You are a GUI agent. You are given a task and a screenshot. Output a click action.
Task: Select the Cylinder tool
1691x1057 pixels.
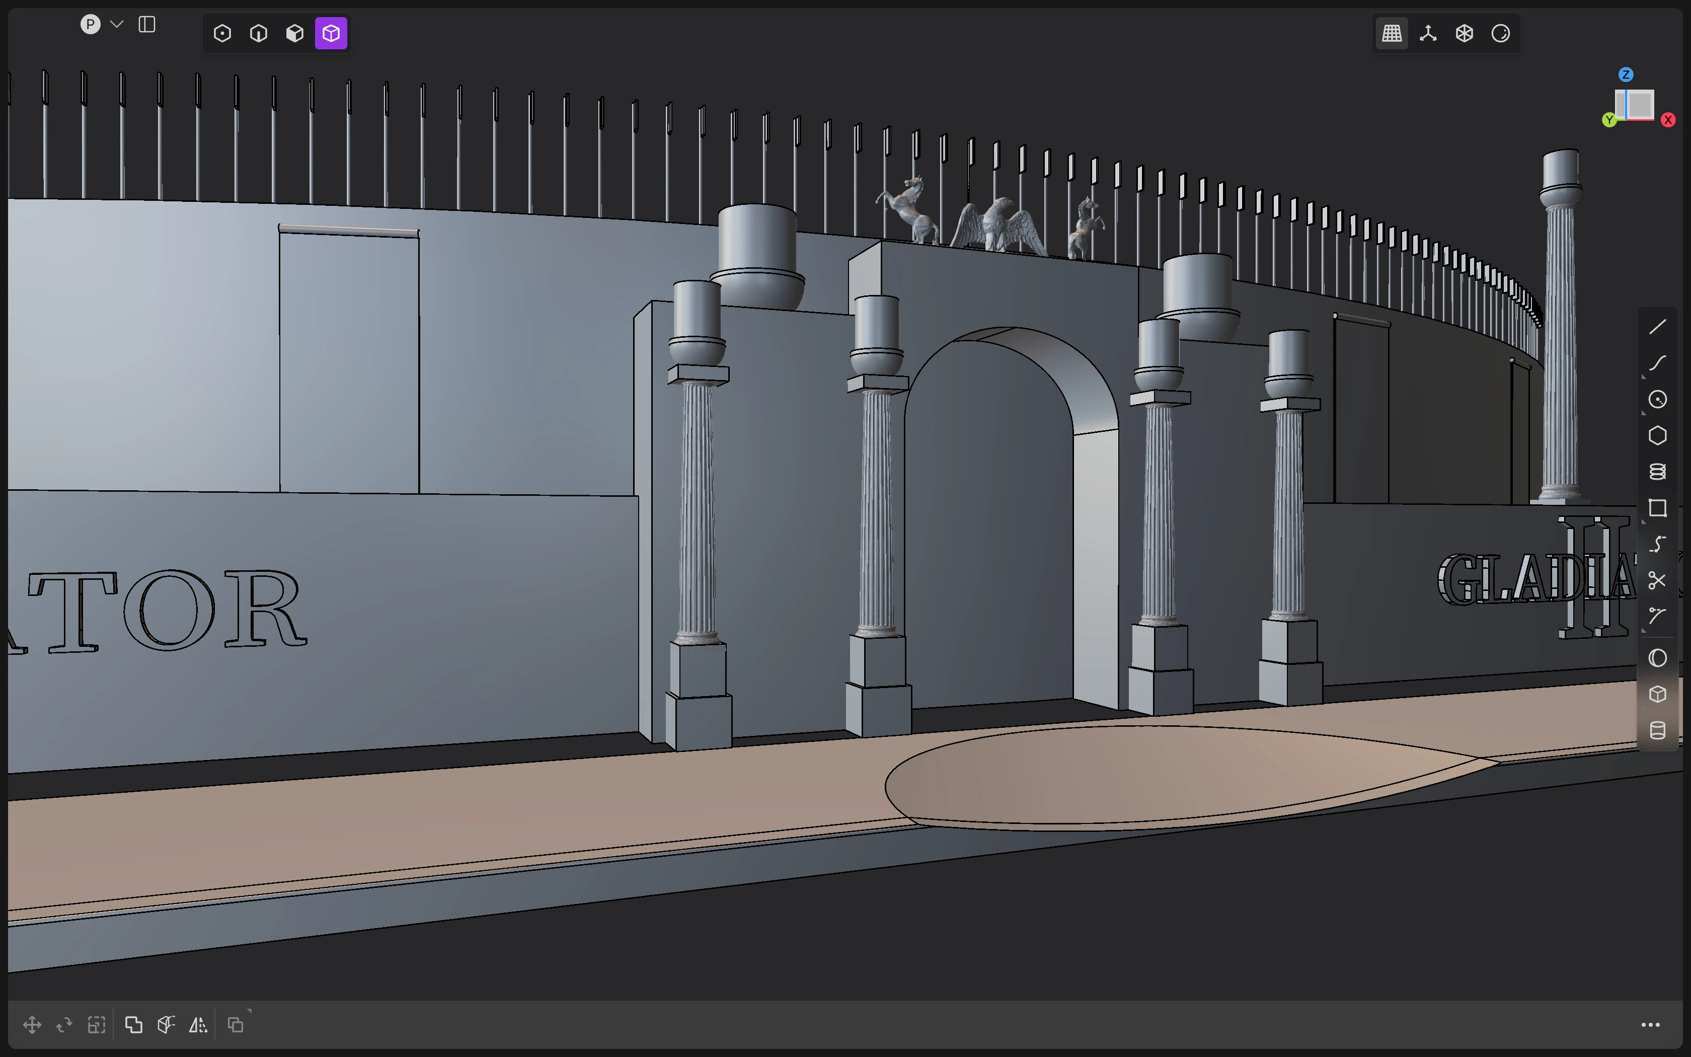pos(1657,730)
